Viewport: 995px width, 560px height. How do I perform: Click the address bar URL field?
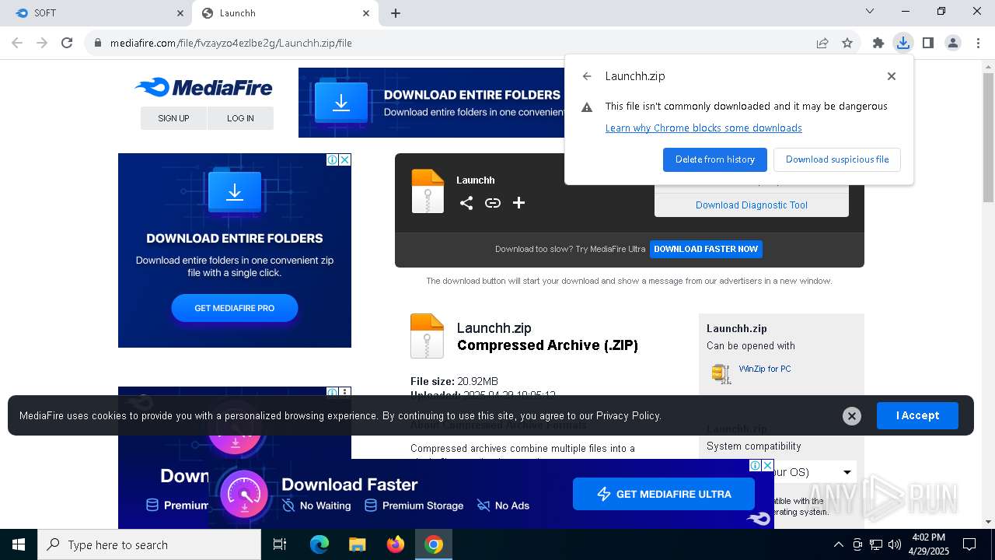(459, 43)
